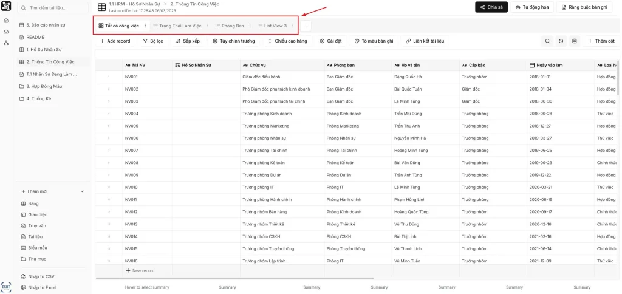622x294 pixels.
Task: Click Add record button
Action: pos(115,41)
